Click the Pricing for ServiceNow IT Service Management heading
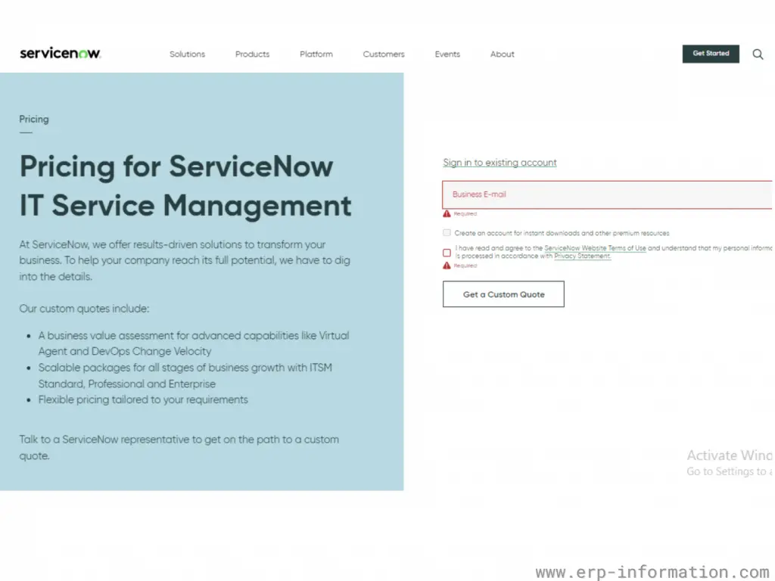The width and height of the screenshot is (775, 581). [x=186, y=186]
